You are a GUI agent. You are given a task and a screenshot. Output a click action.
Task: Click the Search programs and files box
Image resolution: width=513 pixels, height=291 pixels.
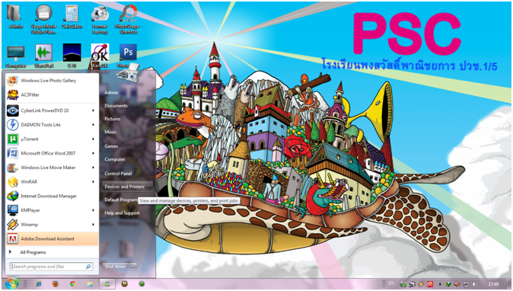pos(51,267)
